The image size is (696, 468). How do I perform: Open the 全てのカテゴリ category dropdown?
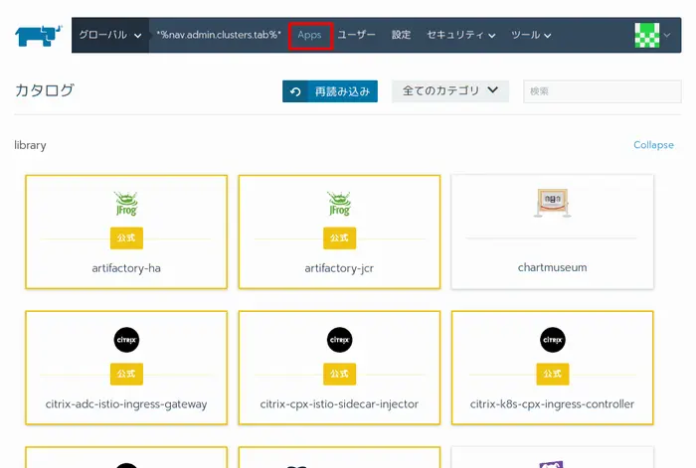tap(449, 91)
